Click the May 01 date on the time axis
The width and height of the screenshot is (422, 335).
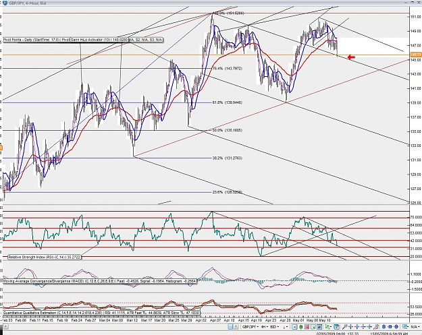(298, 320)
